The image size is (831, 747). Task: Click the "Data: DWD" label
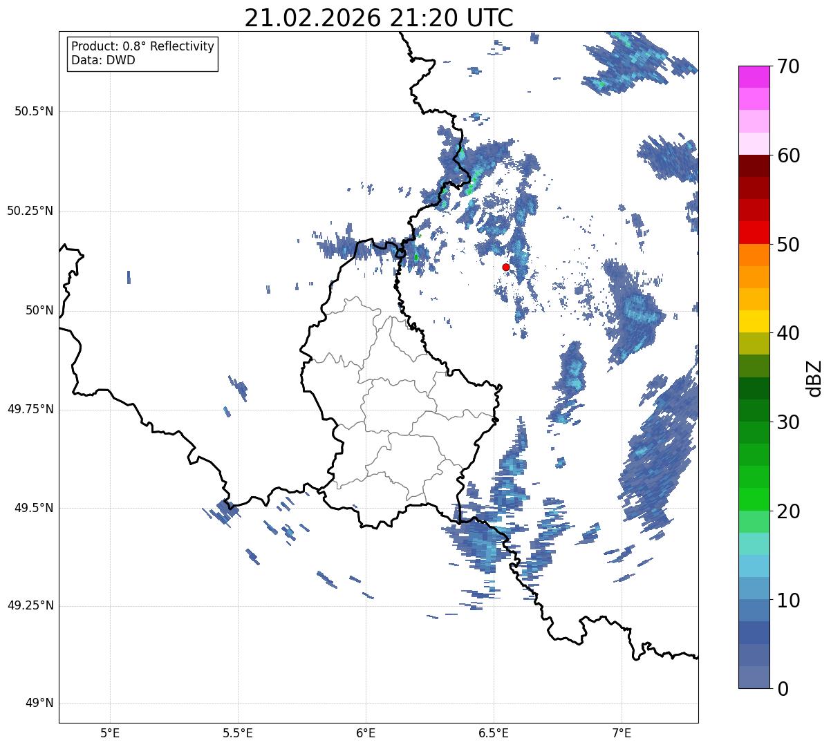[x=104, y=60]
